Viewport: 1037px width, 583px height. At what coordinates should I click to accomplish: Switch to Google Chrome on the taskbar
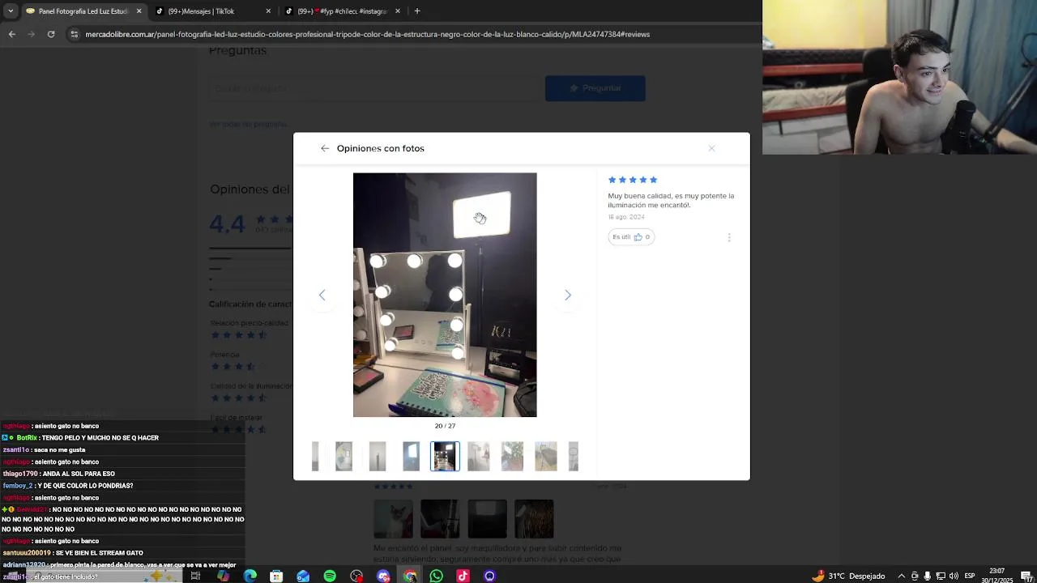(410, 576)
